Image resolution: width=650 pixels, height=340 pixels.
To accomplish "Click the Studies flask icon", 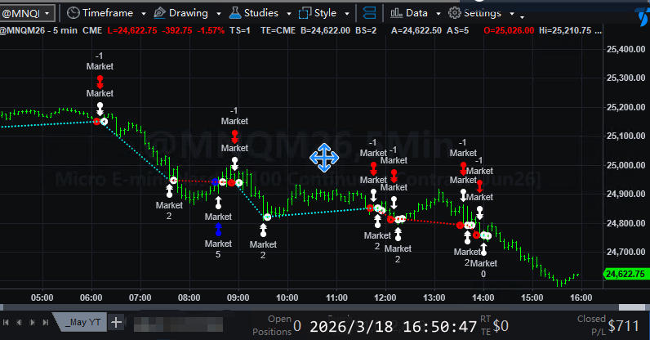I will (234, 13).
